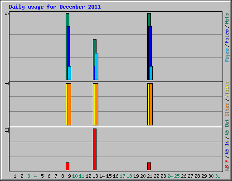
Task: Click green day label '3' on the x-axis
Action: tap(29, 176)
